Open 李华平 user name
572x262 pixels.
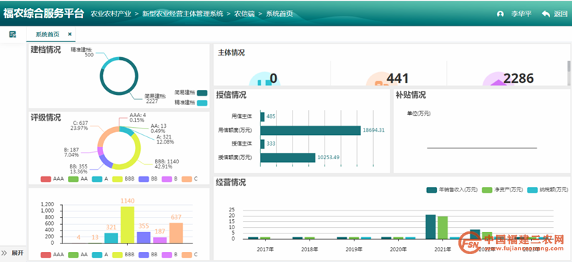(x=521, y=14)
